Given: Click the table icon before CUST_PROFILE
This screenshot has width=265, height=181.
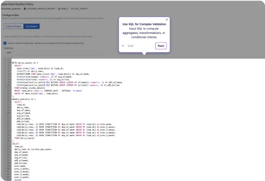Looking at the screenshot, I should pyautogui.click(x=72, y=8).
